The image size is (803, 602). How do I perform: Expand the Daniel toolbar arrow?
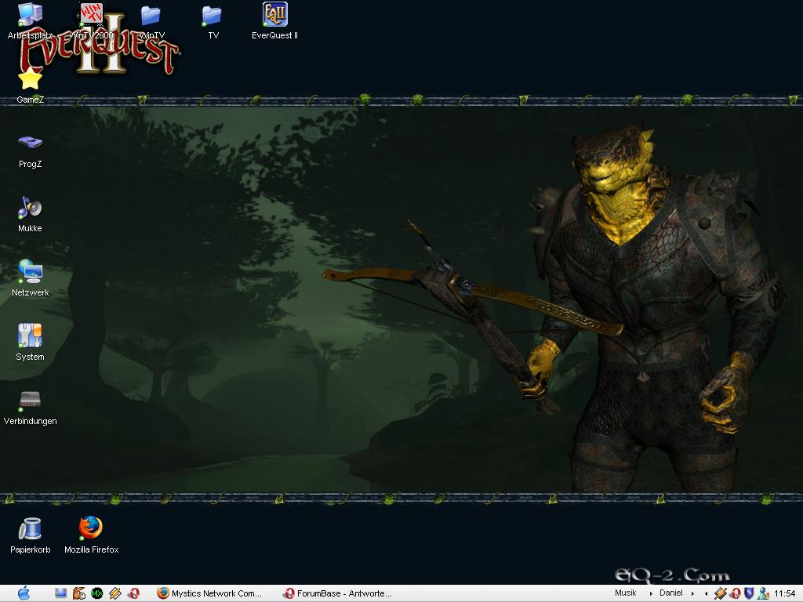[x=692, y=593]
